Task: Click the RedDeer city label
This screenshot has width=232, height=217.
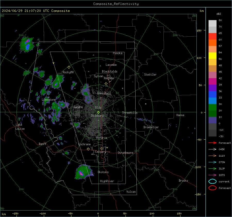Action: click(x=109, y=78)
